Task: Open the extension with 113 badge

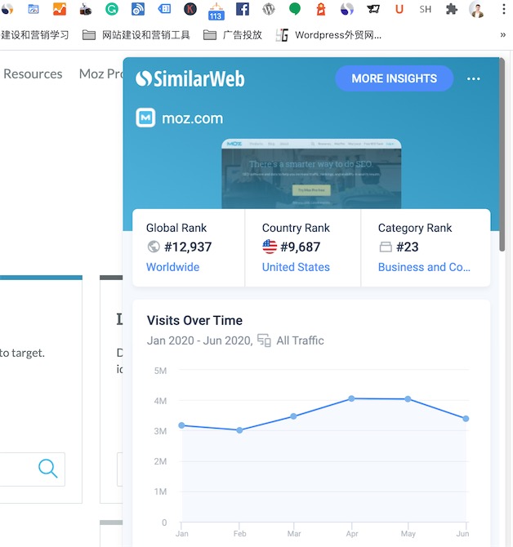Action: click(216, 11)
